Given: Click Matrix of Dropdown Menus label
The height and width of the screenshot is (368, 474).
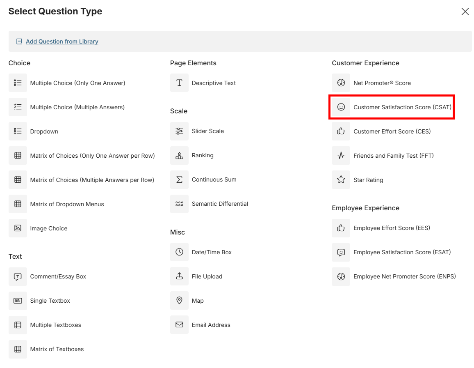Looking at the screenshot, I should coord(67,204).
